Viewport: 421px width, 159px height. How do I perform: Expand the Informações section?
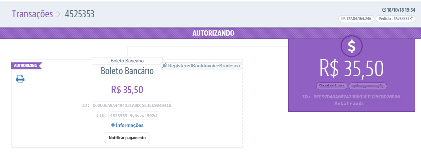coord(129,125)
